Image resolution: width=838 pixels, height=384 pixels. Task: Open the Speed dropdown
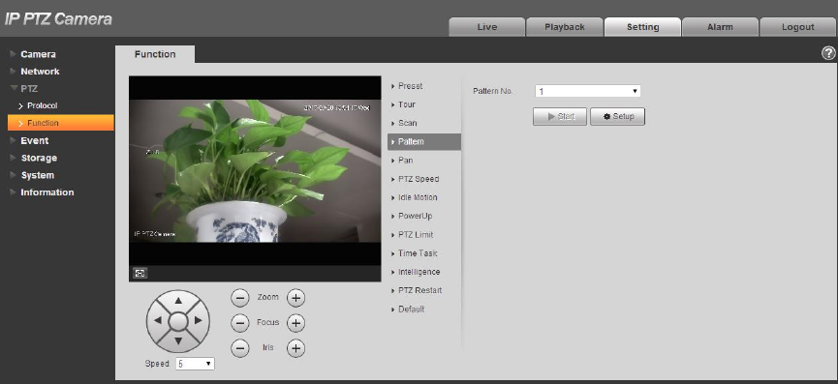tap(195, 364)
